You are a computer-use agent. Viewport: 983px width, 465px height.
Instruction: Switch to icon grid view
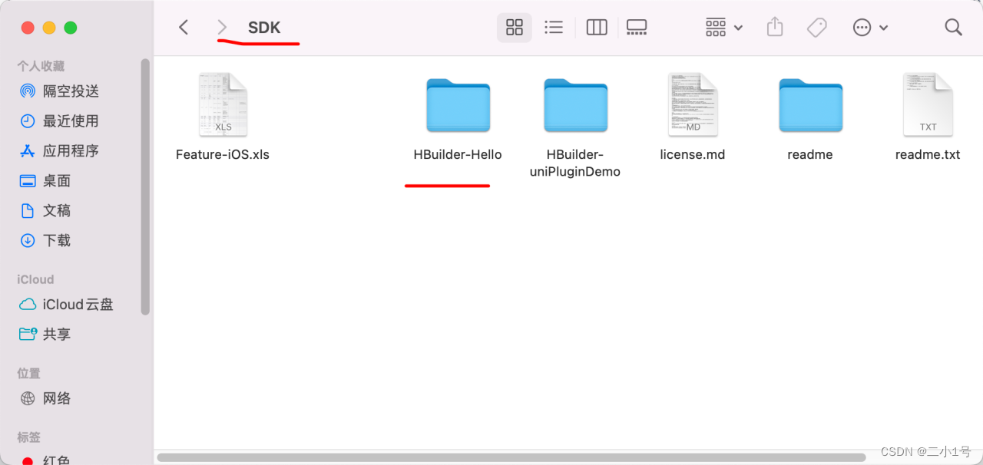[515, 28]
